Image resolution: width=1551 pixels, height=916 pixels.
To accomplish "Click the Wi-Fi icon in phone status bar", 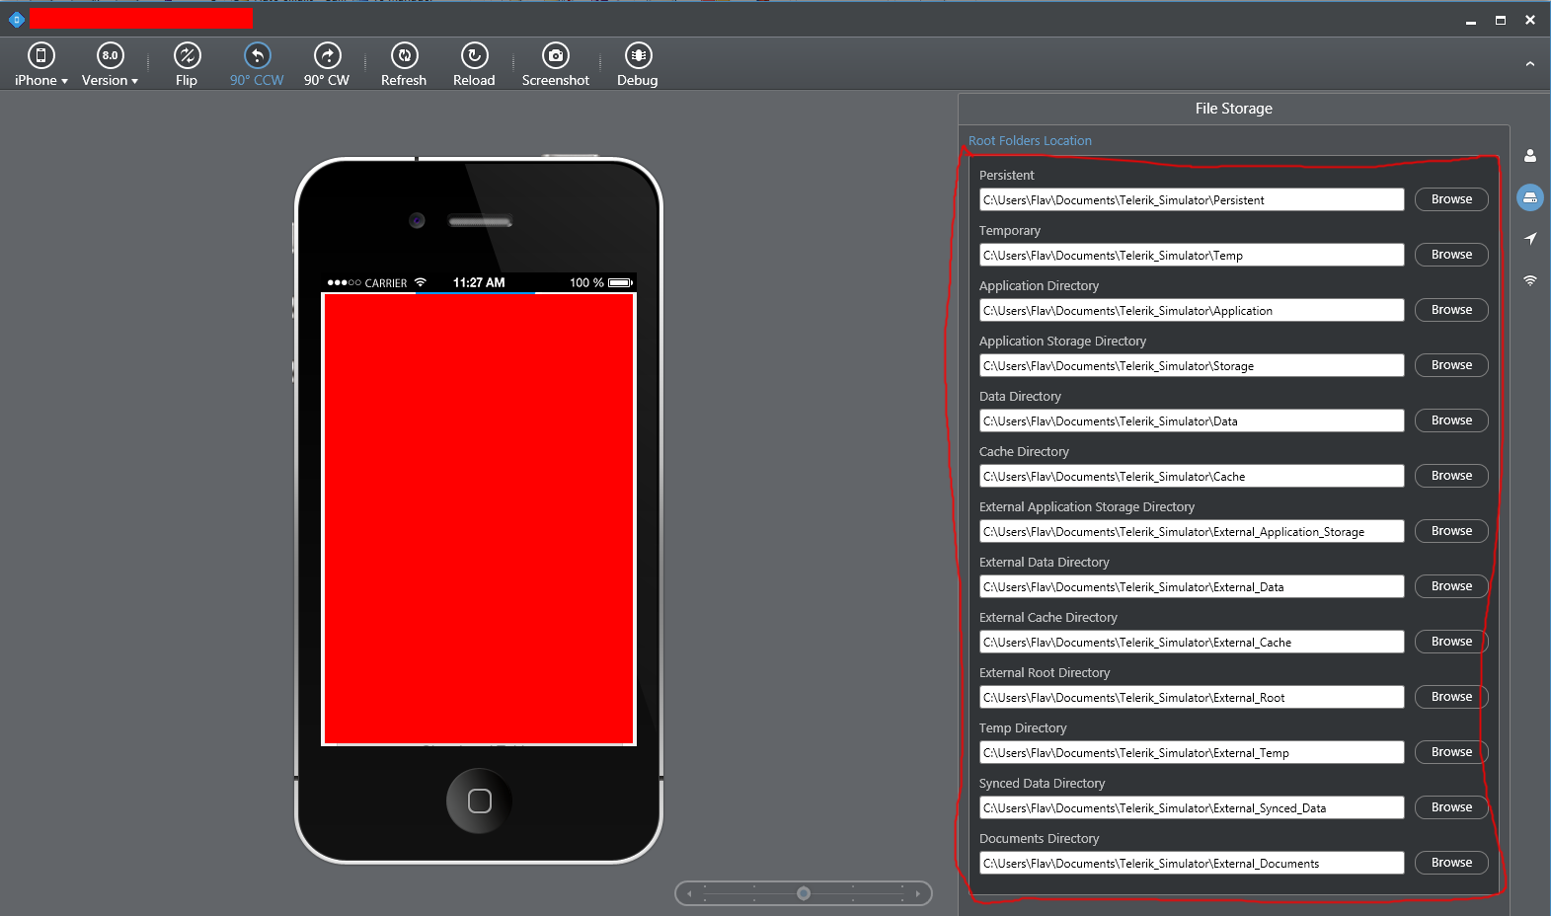I will [x=421, y=282].
